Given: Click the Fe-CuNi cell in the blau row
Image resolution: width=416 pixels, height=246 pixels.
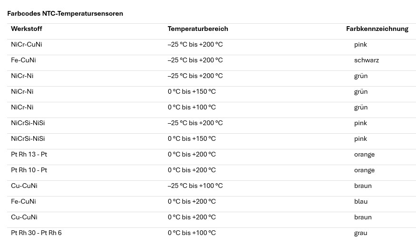Looking at the screenshot, I should click(23, 202).
